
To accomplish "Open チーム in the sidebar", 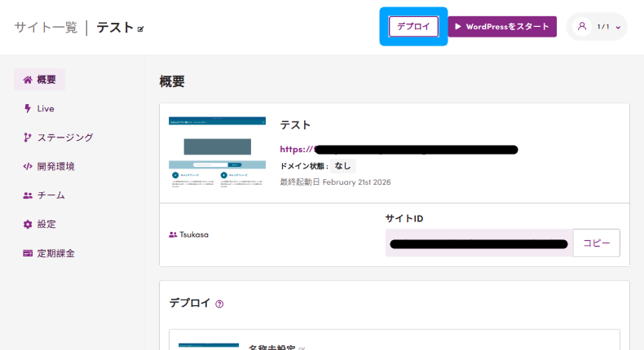I will tap(43, 195).
